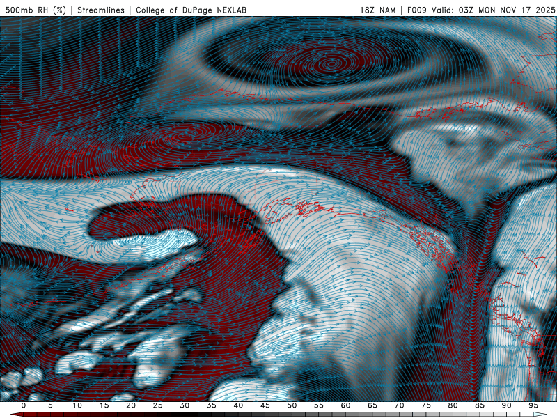
Task: Click the '40' colorbar label
Action: click(238, 405)
